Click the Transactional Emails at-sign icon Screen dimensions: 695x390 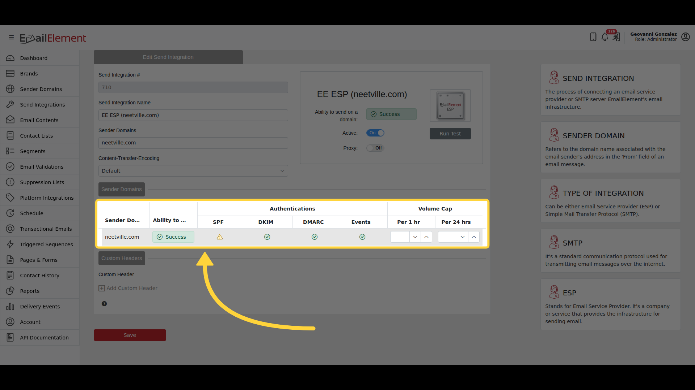10,229
